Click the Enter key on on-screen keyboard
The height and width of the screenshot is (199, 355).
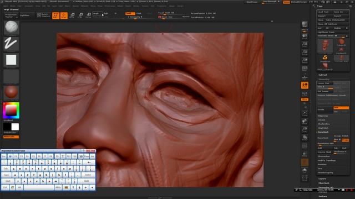88,175
